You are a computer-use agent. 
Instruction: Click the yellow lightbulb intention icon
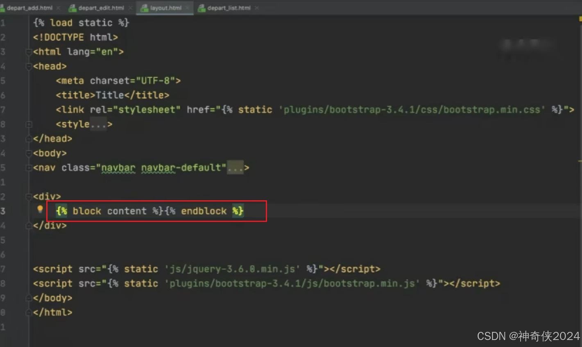coord(40,210)
